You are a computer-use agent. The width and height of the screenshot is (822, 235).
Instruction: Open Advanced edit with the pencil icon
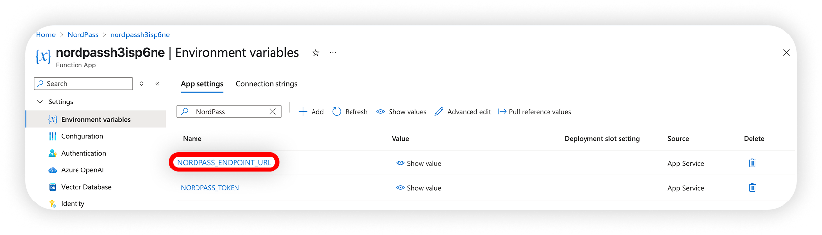pyautogui.click(x=439, y=112)
